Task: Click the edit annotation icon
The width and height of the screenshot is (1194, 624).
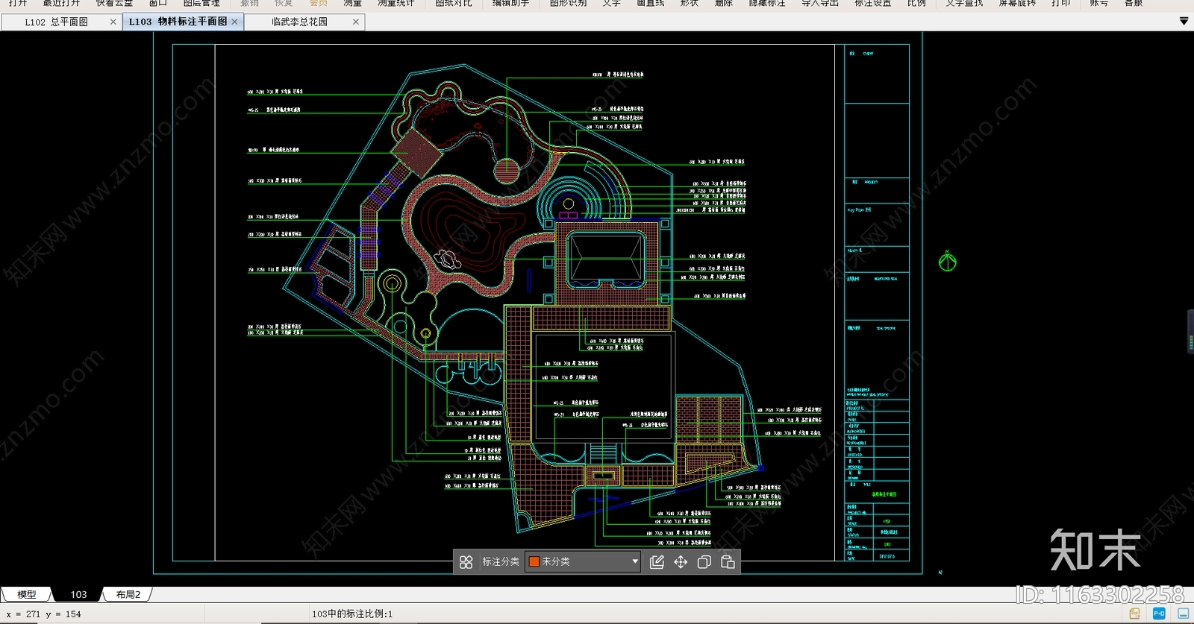Action: click(x=657, y=562)
